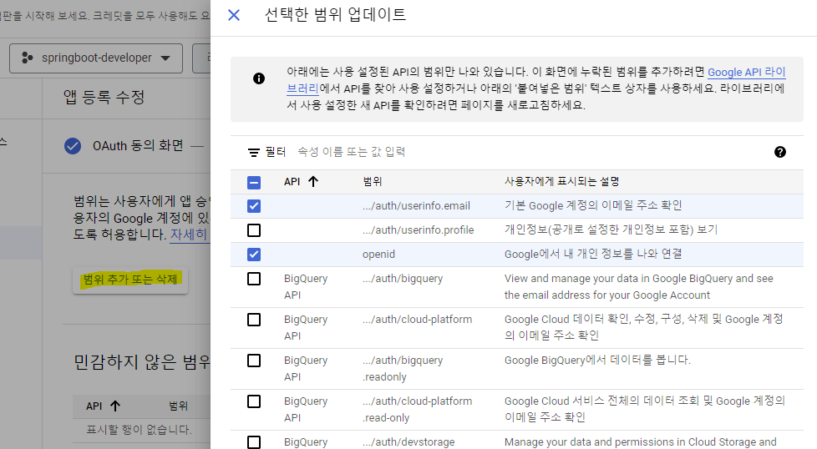This screenshot has height=449, width=817.
Task: Close the scope update panel with X icon
Action: [234, 15]
